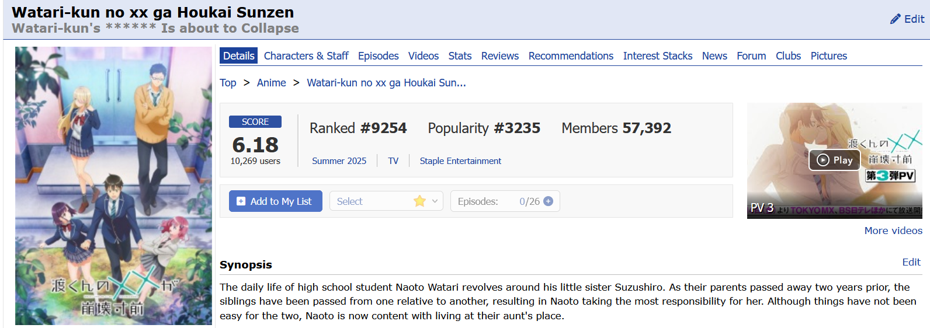Image resolution: width=930 pixels, height=328 pixels.
Task: Switch to Interest Stacks tab
Action: pyautogui.click(x=657, y=56)
